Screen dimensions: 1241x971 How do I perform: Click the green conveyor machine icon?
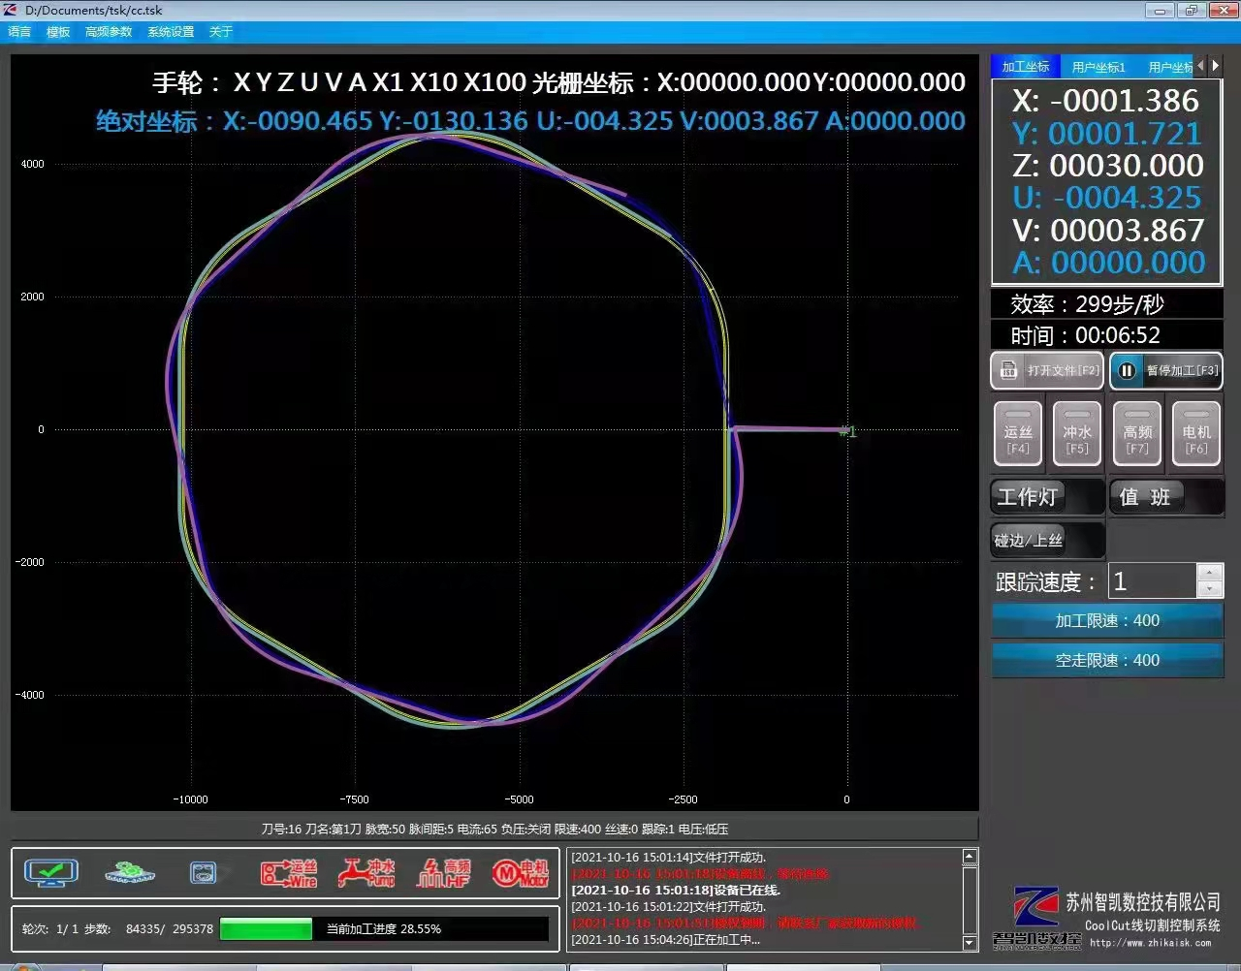tap(130, 872)
